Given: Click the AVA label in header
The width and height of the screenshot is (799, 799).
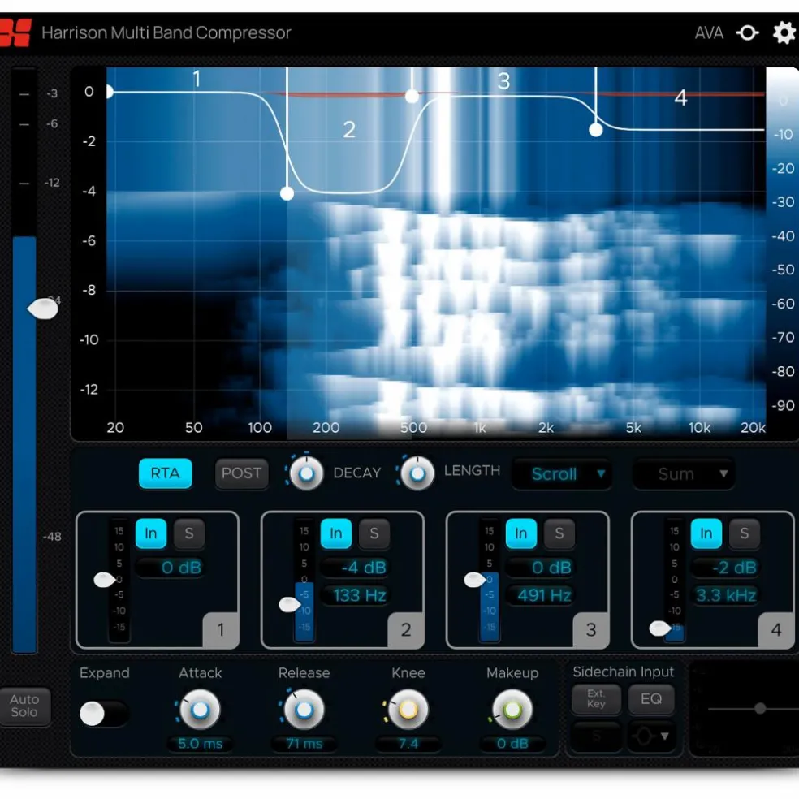Looking at the screenshot, I should 709,33.
